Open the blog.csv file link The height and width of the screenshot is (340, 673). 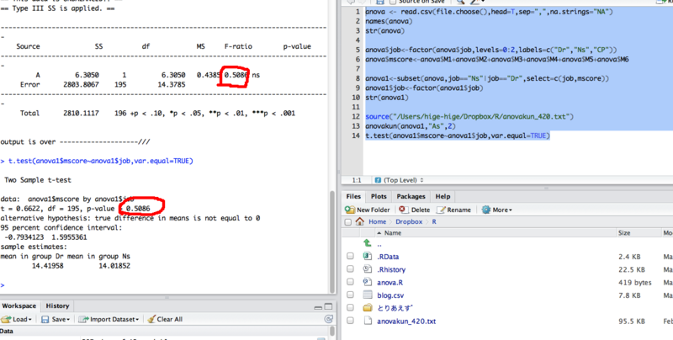(390, 295)
